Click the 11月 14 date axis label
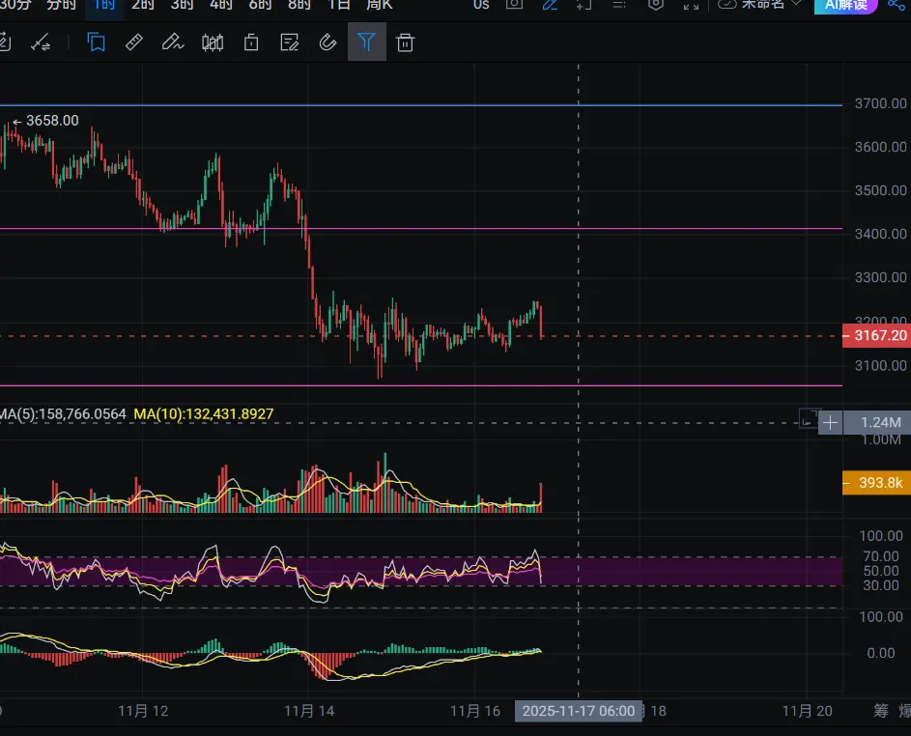The width and height of the screenshot is (911, 736). (x=309, y=711)
